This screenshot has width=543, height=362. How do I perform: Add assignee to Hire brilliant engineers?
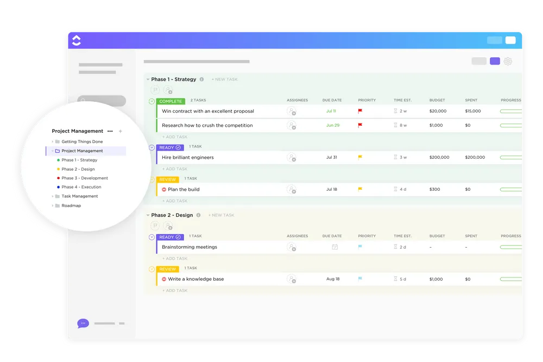point(292,157)
